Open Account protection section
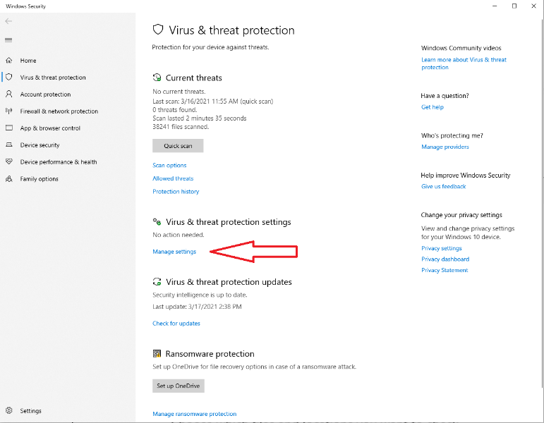 click(x=45, y=94)
